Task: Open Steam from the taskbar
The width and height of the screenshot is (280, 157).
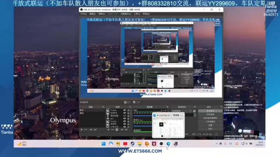Action: pyautogui.click(x=132, y=144)
